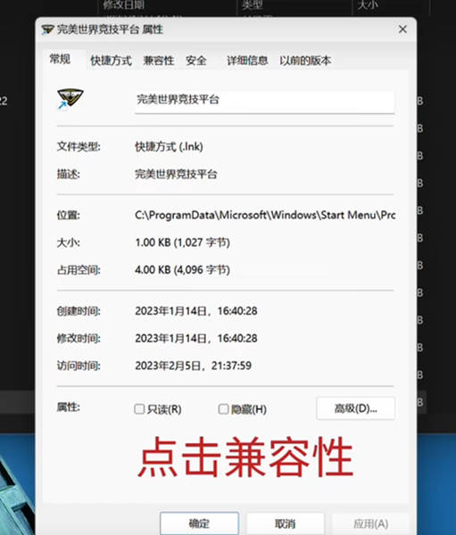
Task: Open the 以前的版本 tab
Action: 305,61
